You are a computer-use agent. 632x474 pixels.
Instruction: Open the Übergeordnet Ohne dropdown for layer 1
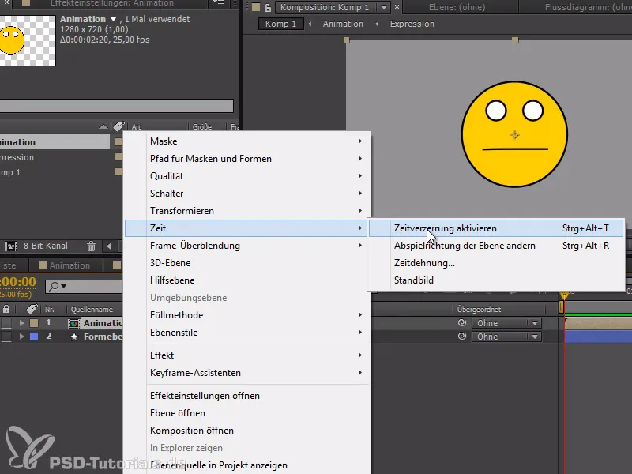[506, 323]
